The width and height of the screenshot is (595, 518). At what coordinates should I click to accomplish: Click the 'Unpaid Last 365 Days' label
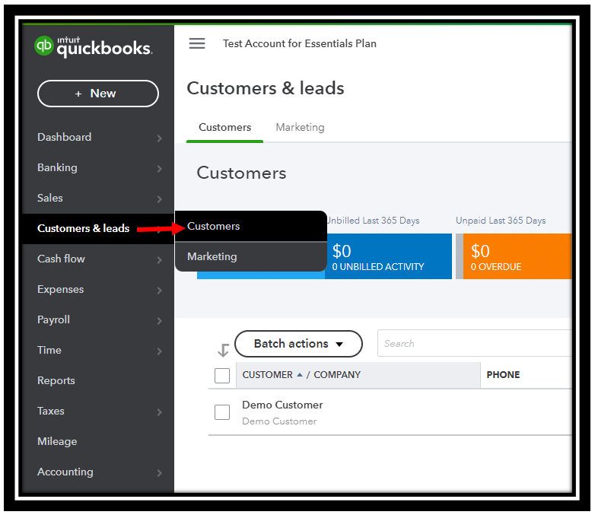(501, 221)
